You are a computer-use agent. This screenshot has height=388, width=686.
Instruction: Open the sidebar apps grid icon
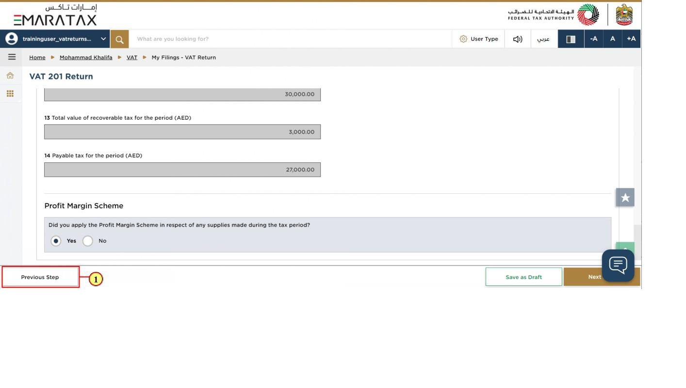point(10,93)
